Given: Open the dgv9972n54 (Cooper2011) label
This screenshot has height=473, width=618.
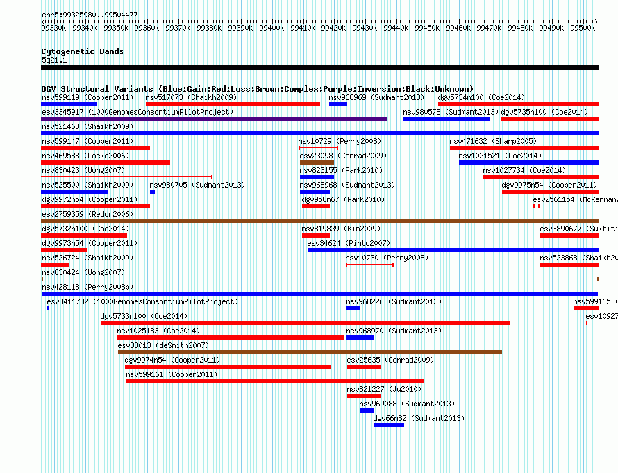Looking at the screenshot, I should pos(90,199).
